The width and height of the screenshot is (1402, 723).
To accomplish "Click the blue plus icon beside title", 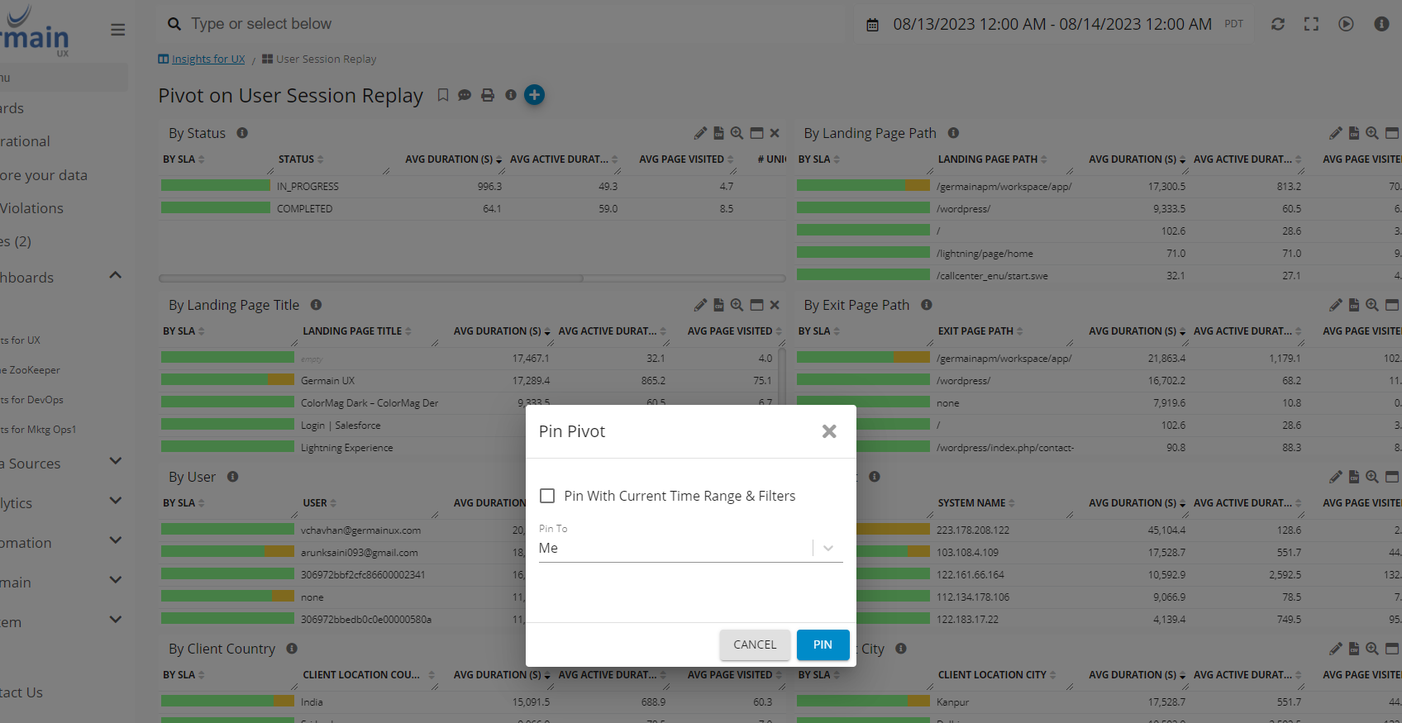I will 535,95.
